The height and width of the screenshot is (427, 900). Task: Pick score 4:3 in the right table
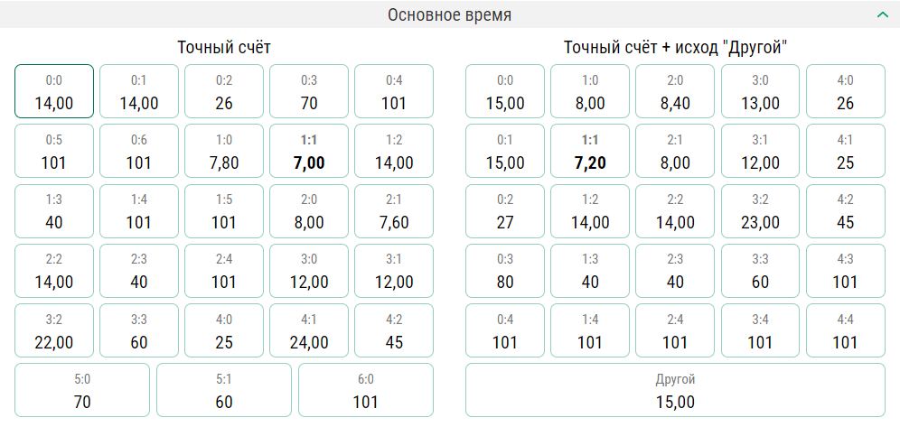(845, 271)
